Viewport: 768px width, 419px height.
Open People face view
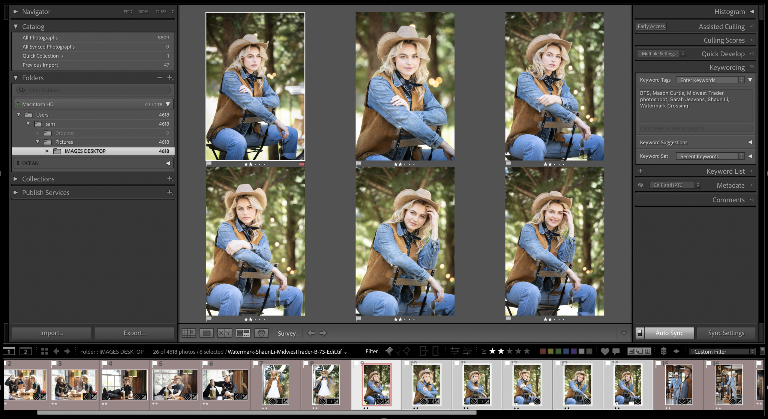[261, 333]
